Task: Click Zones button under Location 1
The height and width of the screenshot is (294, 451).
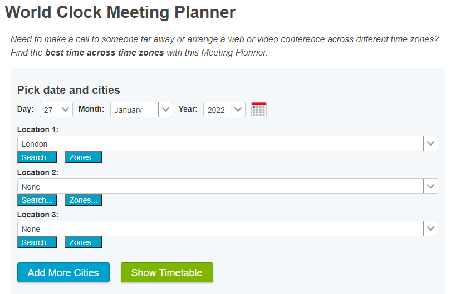Action: 83,157
